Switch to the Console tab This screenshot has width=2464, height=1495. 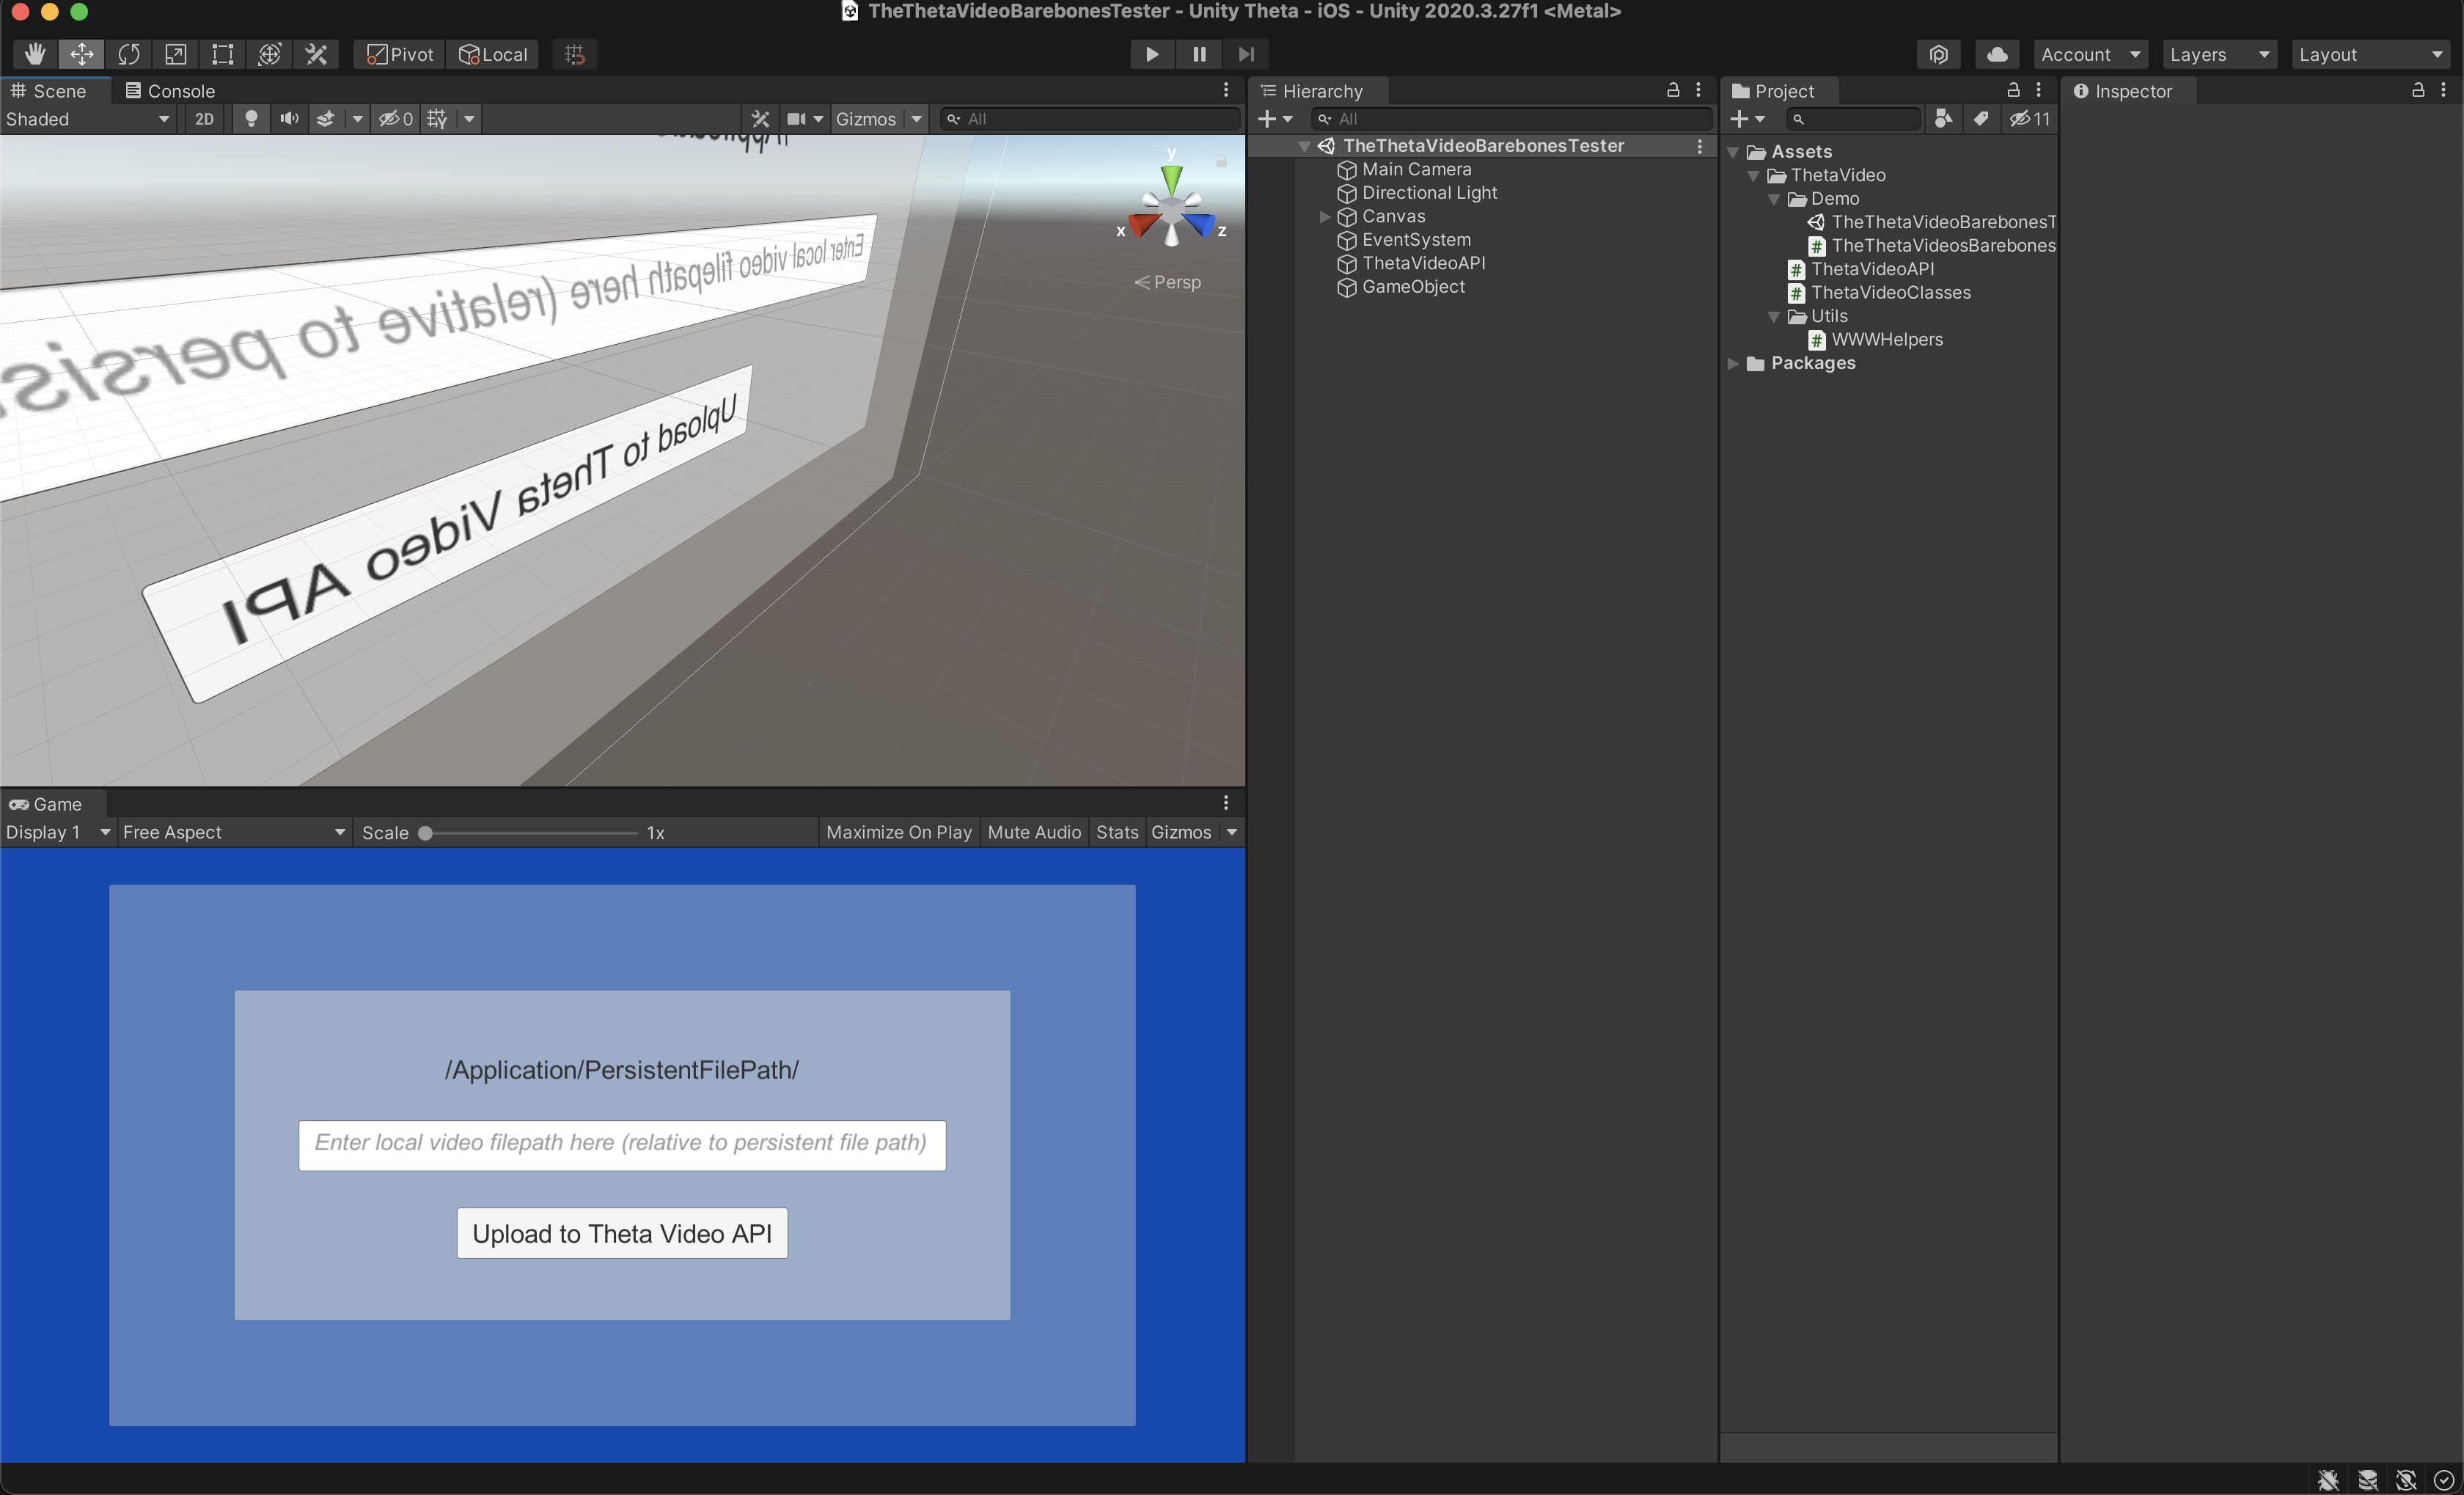click(x=170, y=91)
